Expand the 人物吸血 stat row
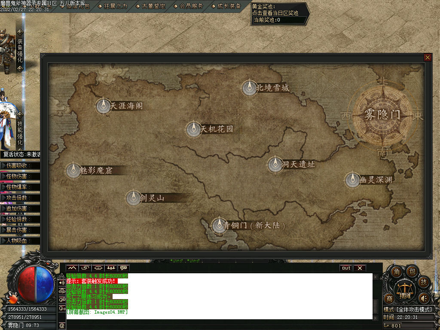Screen dimensions: 440x330 [x=20, y=241]
